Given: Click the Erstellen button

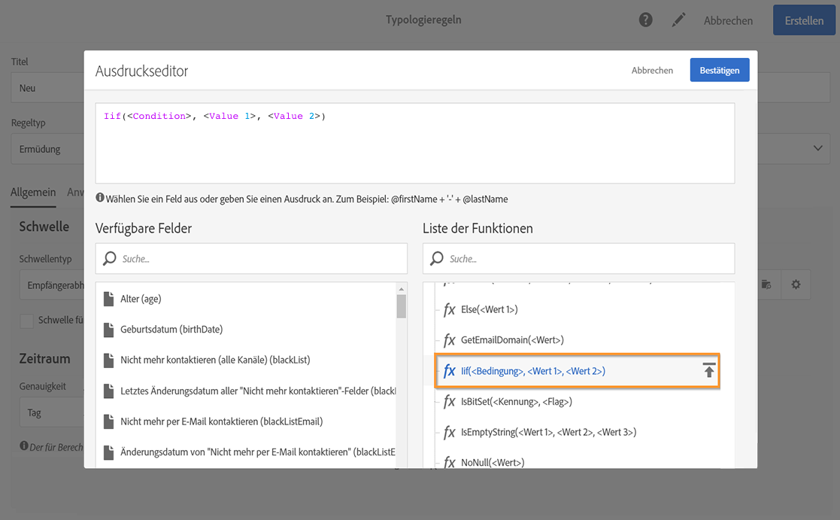Looking at the screenshot, I should click(x=804, y=20).
